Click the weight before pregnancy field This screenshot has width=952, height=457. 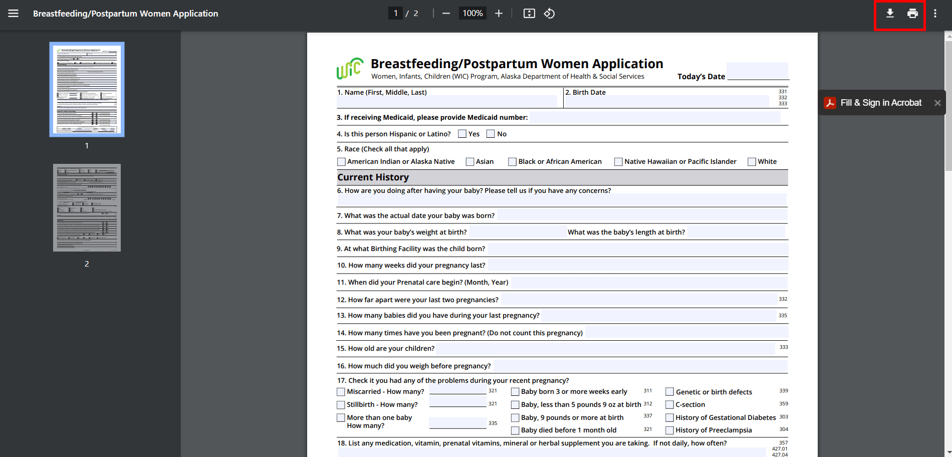[641, 366]
